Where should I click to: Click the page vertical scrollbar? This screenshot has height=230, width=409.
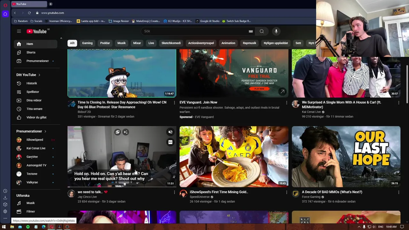point(407,84)
